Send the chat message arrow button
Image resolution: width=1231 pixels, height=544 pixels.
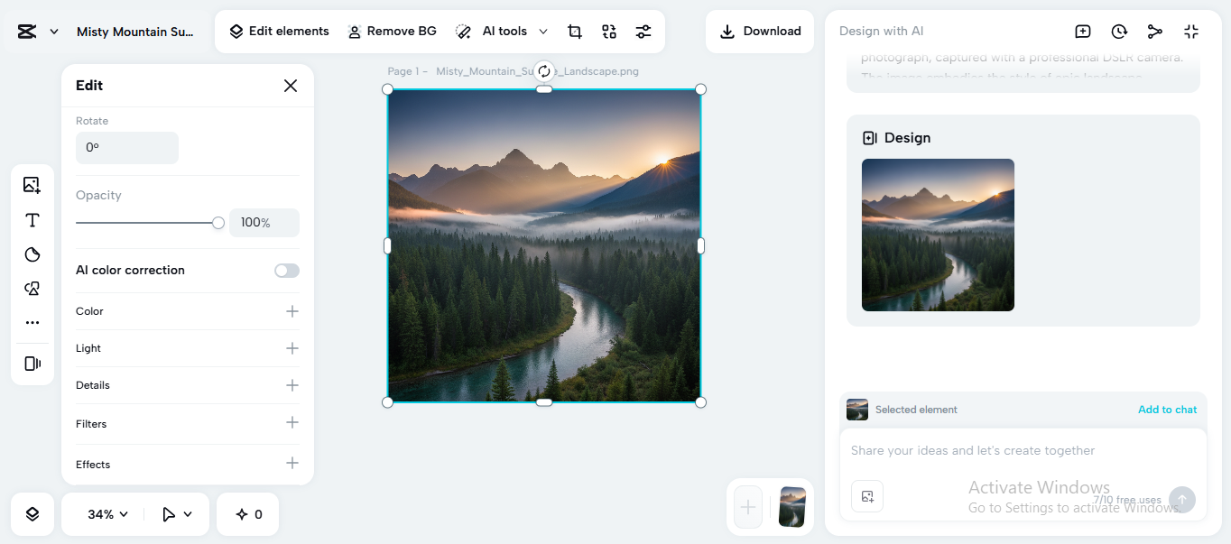click(1182, 500)
